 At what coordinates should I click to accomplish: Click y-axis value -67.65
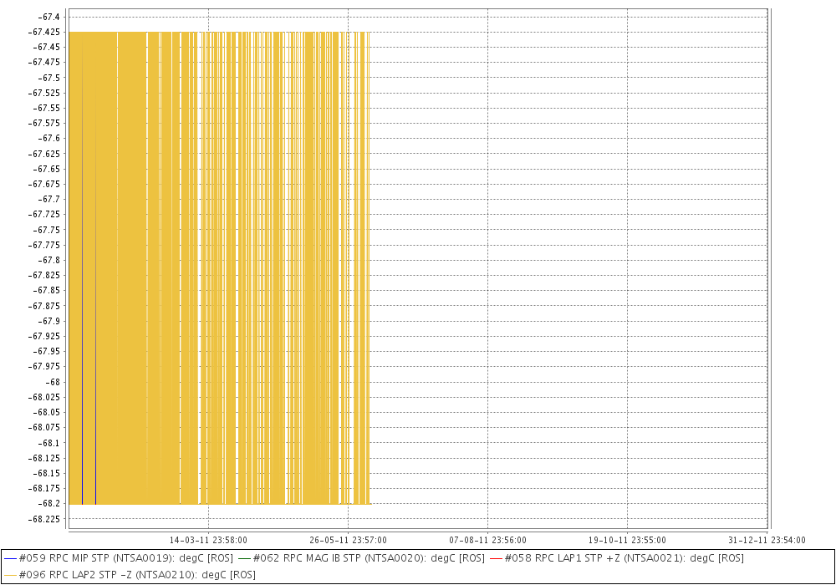click(46, 169)
